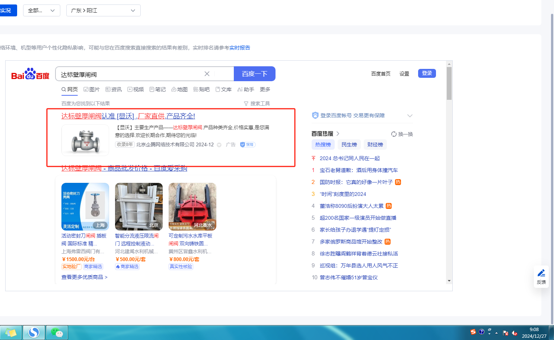Open product title 活动密封刀闸阀 插板阀
554x340 pixels.
[x=84, y=239]
